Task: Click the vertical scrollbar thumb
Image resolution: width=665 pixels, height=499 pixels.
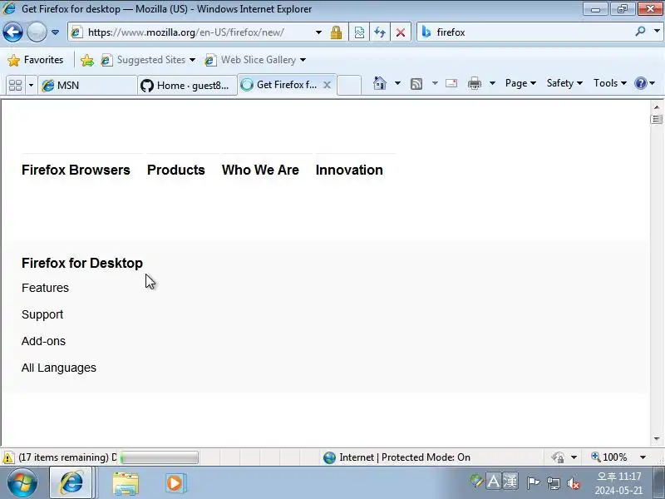Action: pos(657,119)
